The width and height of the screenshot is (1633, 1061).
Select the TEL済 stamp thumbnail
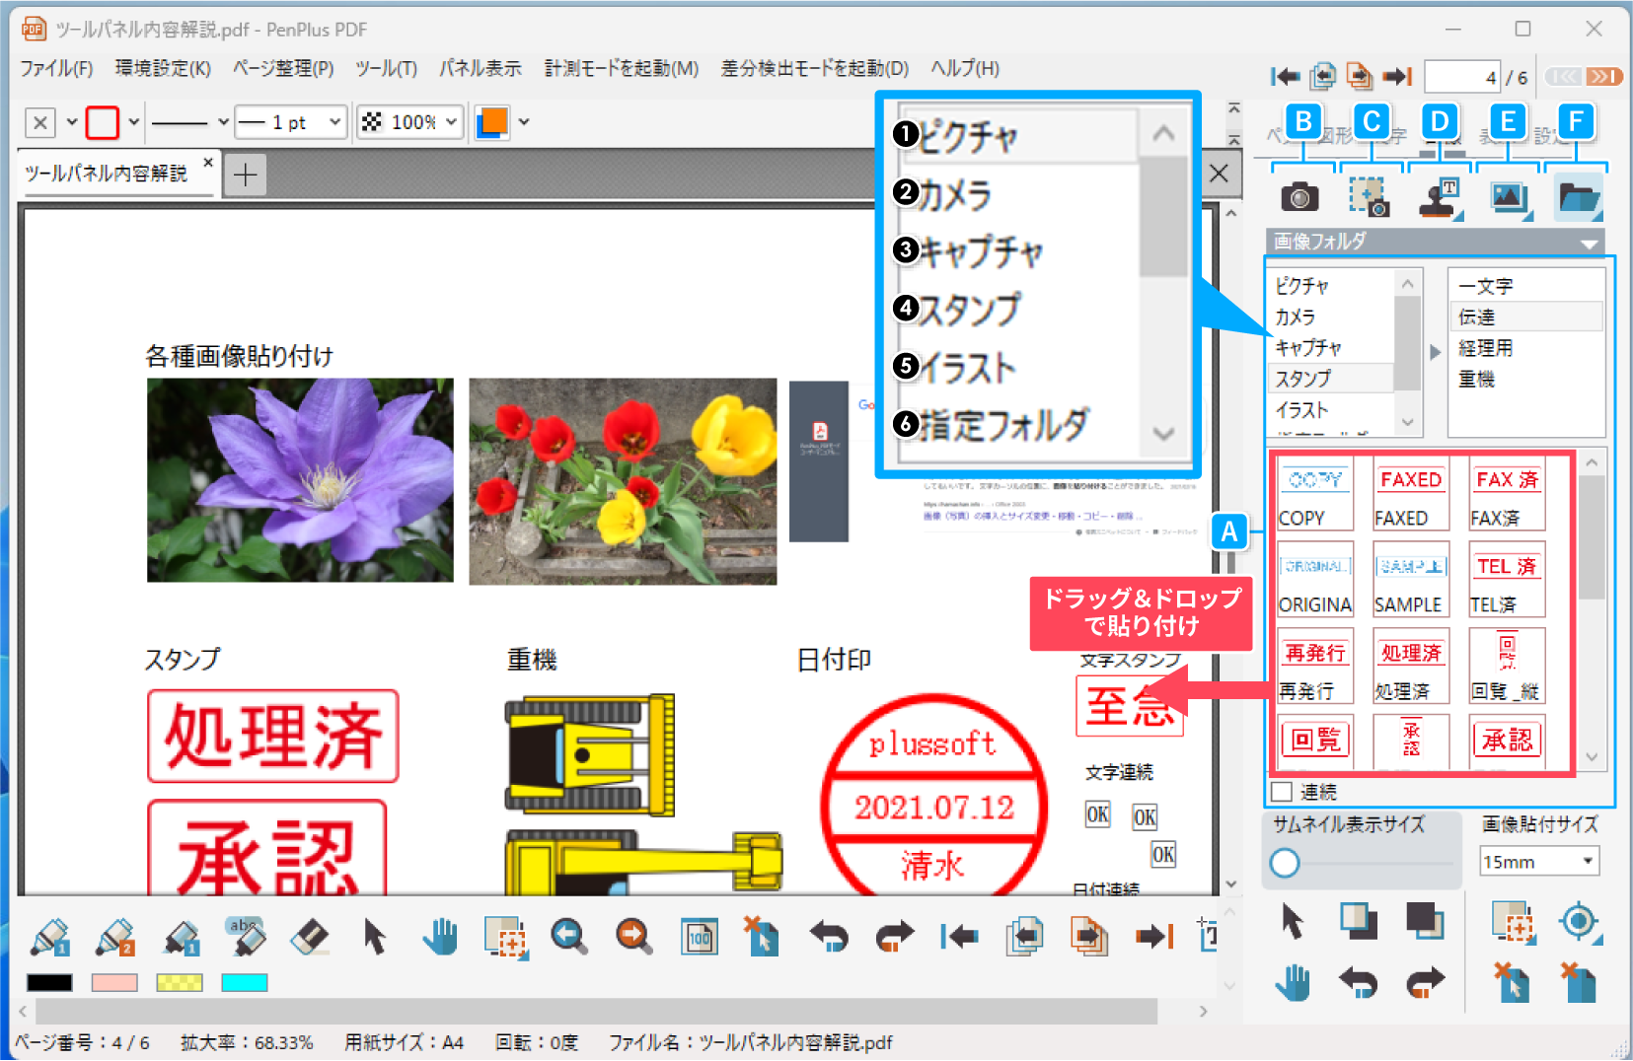[x=1507, y=581]
